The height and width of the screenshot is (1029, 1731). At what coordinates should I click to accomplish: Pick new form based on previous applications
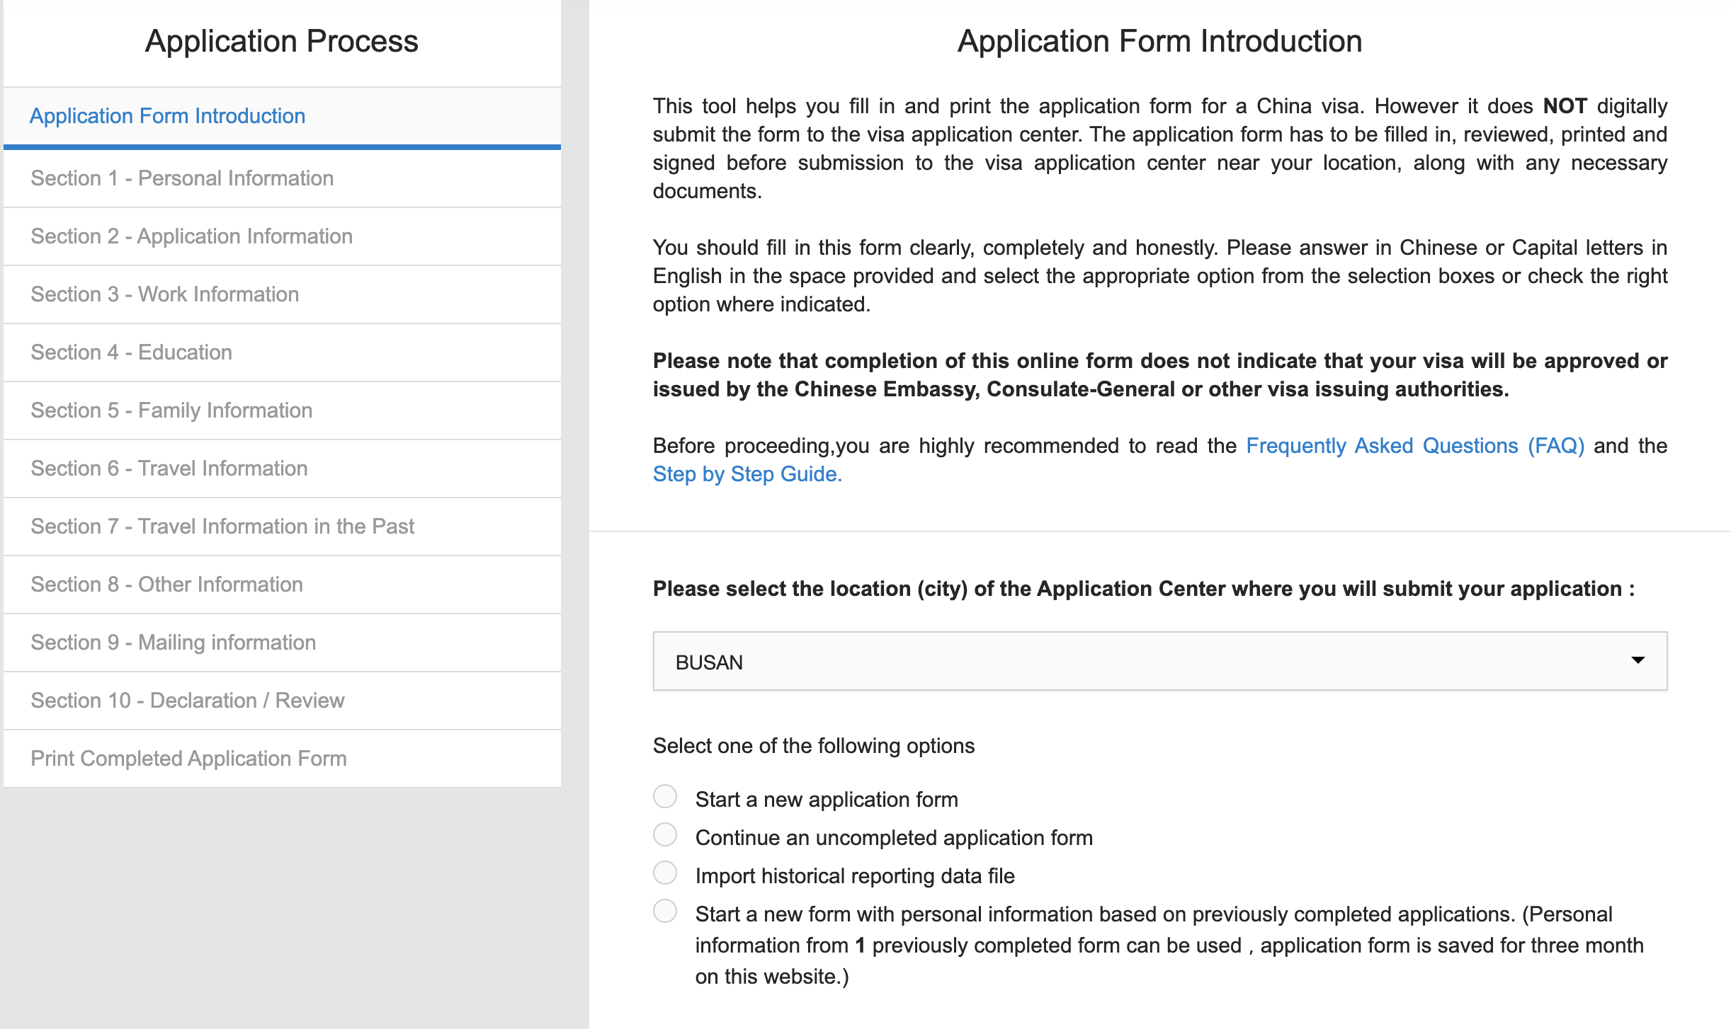[x=665, y=912]
